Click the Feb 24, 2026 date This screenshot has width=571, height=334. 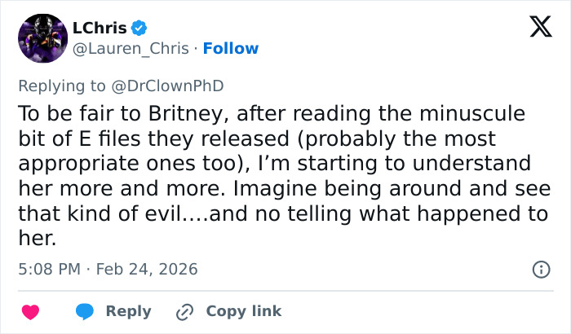pyautogui.click(x=147, y=269)
